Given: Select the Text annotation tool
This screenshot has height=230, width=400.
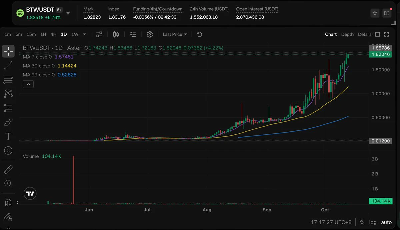Looking at the screenshot, I should 8,136.
